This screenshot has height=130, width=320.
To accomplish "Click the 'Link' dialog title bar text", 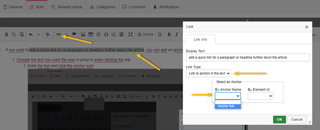I will click(x=190, y=27).
